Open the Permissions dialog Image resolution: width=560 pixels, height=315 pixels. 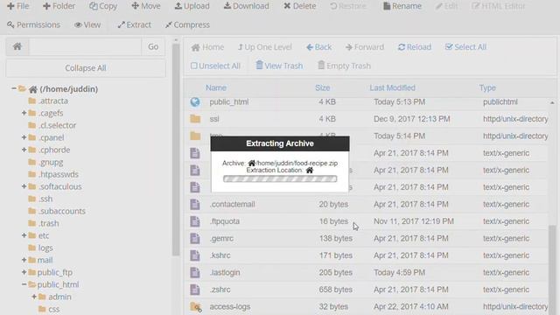click(33, 24)
